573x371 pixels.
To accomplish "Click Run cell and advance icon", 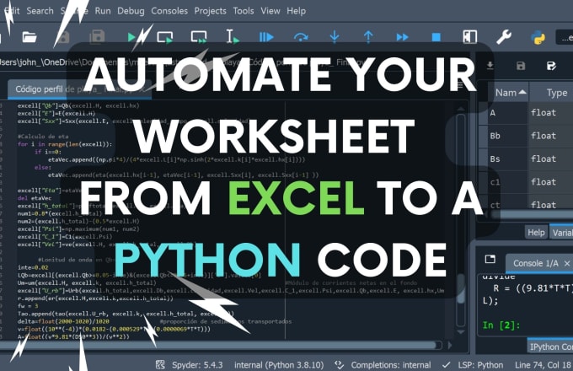I will point(199,37).
